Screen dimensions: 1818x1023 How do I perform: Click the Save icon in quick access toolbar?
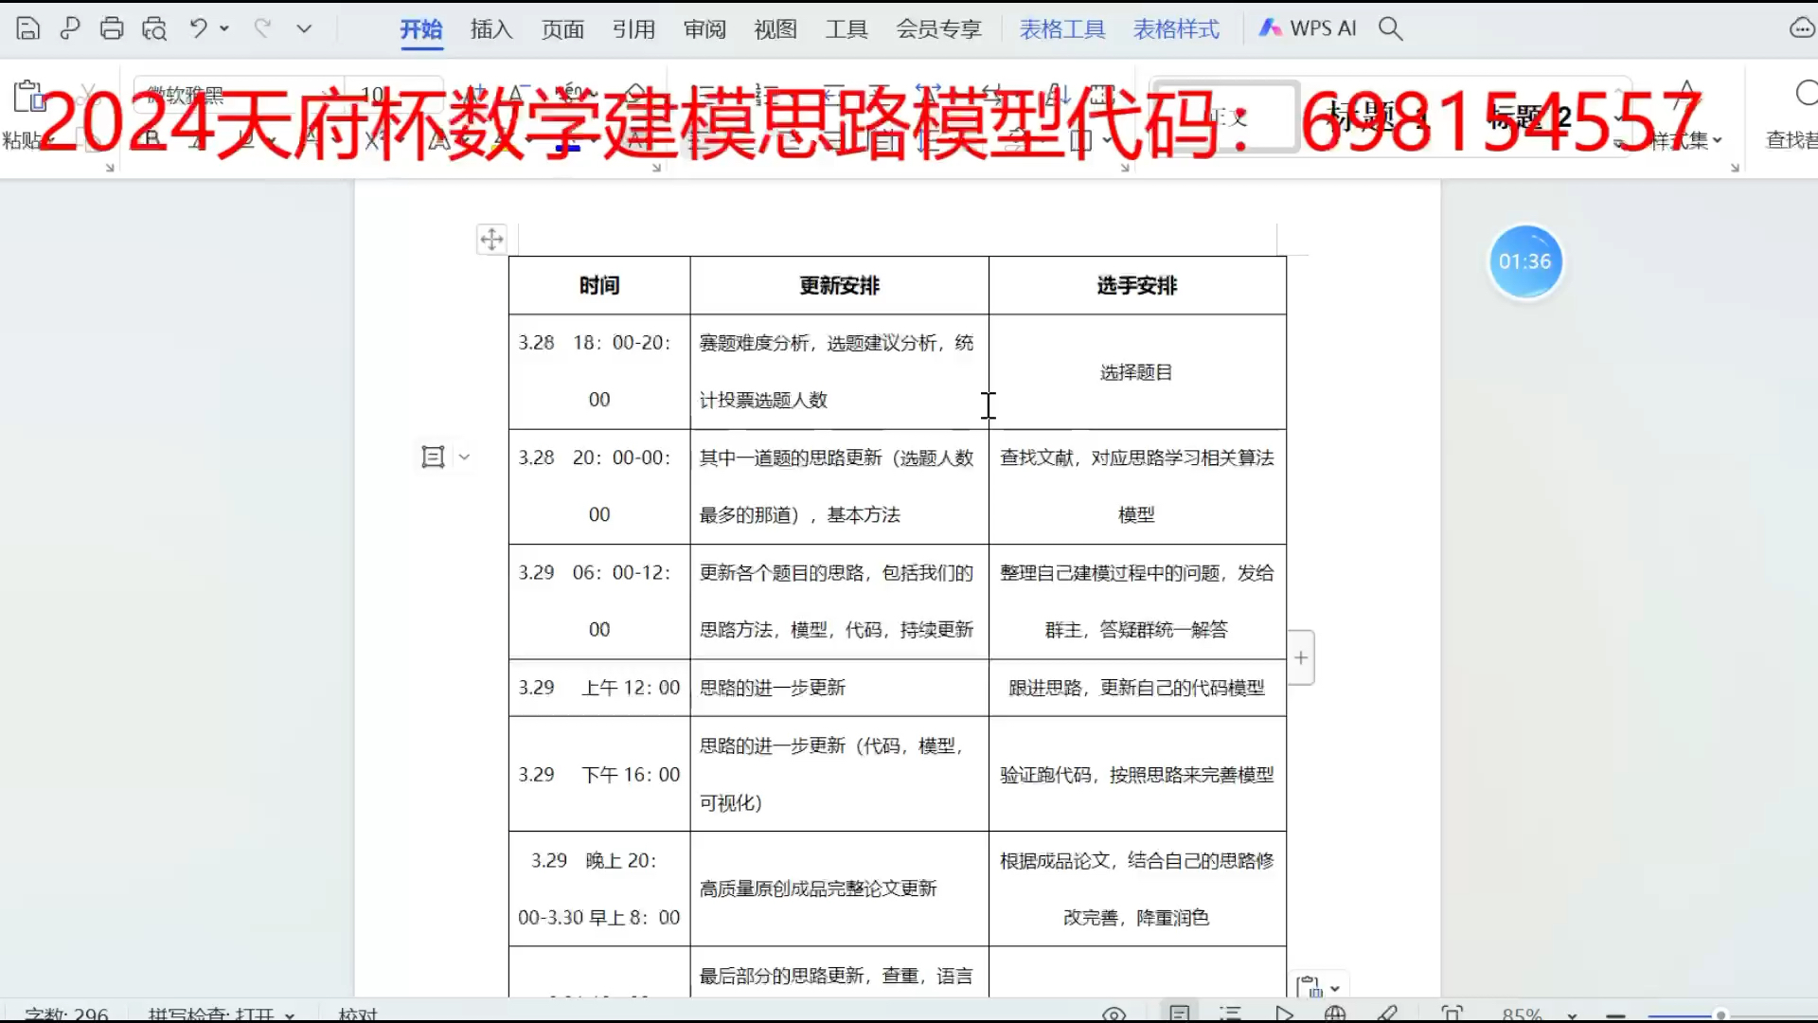tap(28, 28)
